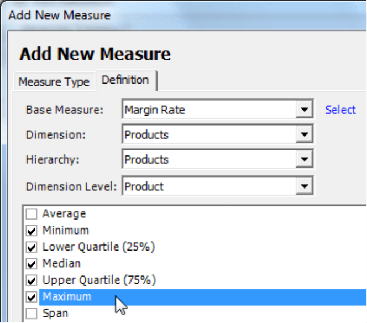Image resolution: width=367 pixels, height=323 pixels.
Task: Click the Dimension field showing Products
Action: 218,134
